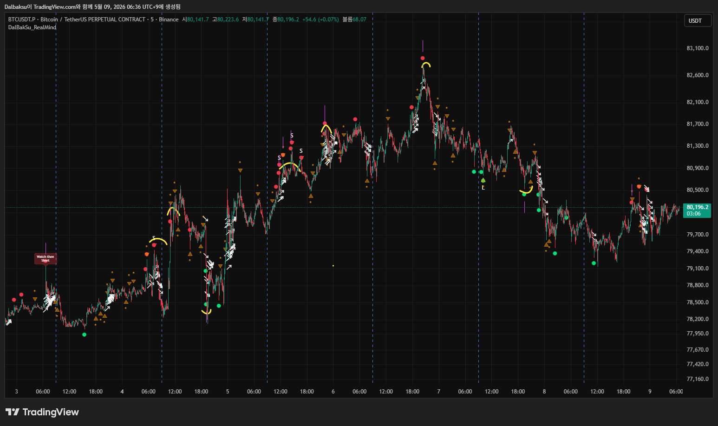The height and width of the screenshot is (426, 718).
Task: Click the 82,600.0 price axis label
Action: 698,75
